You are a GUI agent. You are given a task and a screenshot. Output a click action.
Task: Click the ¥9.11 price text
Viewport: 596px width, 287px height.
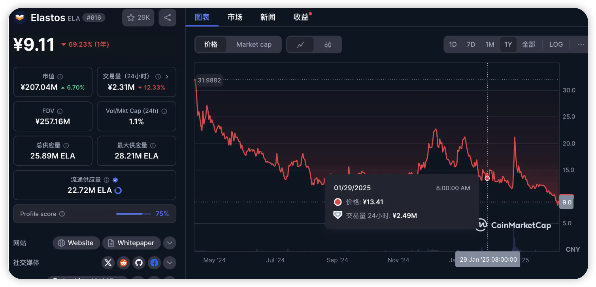tap(34, 45)
